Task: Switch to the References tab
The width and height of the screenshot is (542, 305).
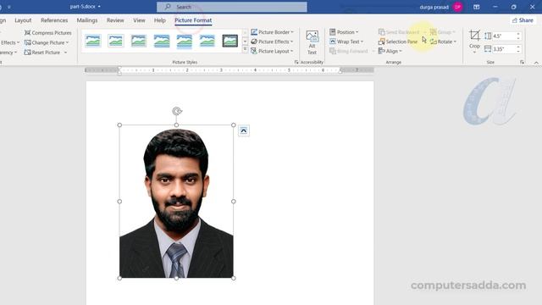Action: tap(54, 20)
